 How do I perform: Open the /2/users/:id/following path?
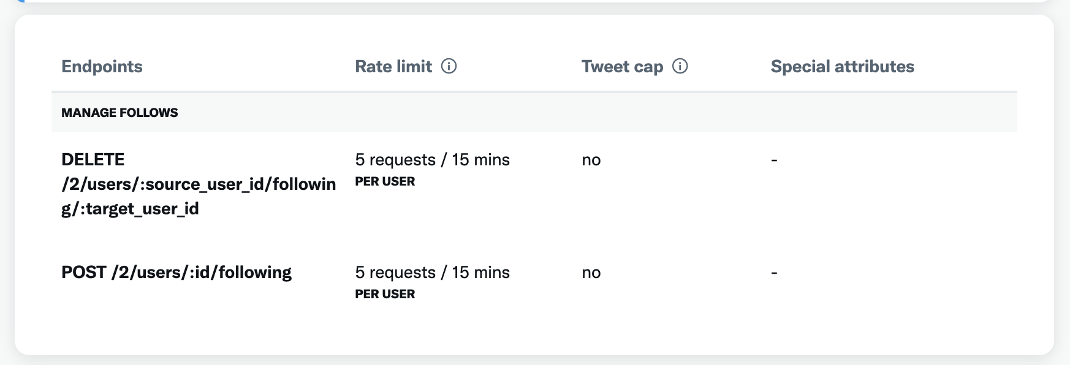tap(202, 273)
